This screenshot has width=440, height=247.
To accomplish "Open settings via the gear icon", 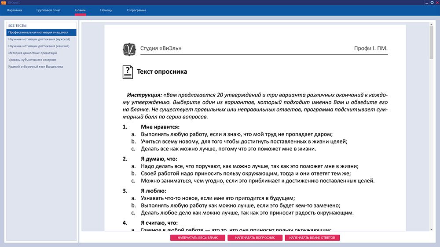I will [x=432, y=3].
